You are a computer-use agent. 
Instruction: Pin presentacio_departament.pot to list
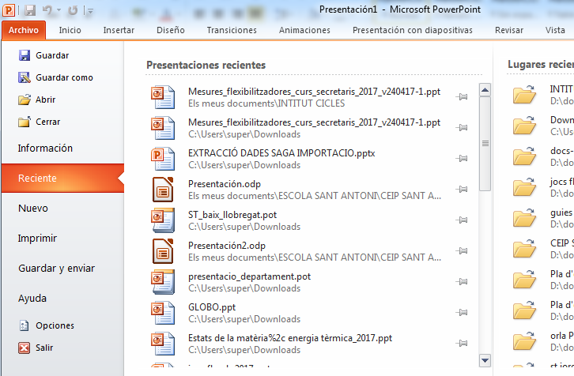tap(462, 281)
